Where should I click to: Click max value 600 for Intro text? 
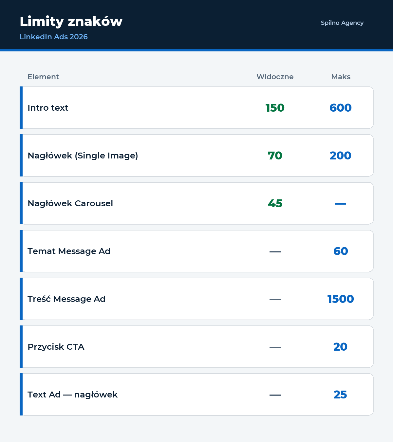pos(341,108)
